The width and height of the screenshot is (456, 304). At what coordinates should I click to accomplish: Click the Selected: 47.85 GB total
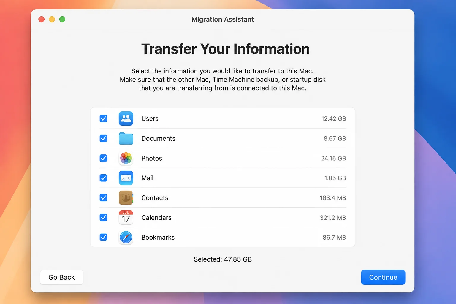pos(223,259)
